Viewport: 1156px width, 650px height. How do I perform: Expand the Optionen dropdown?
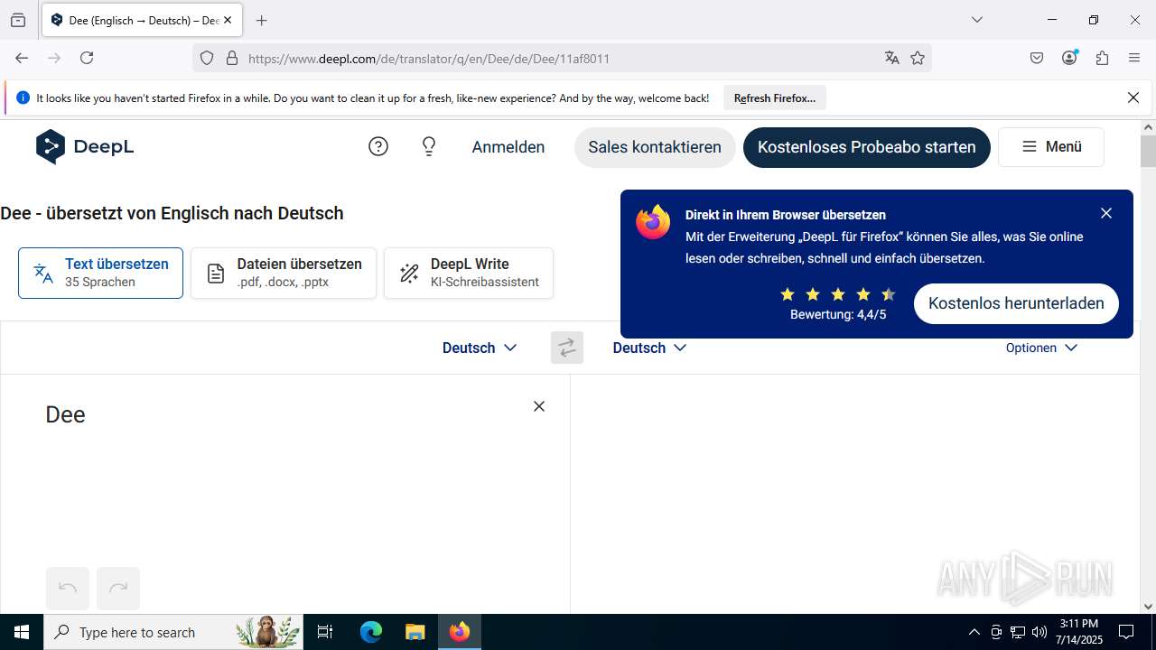[1041, 348]
